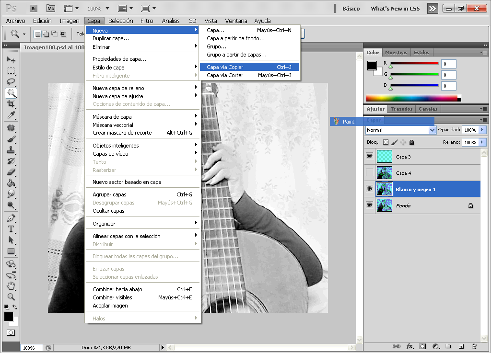
Task: Open the Filtro menu
Action: click(147, 21)
